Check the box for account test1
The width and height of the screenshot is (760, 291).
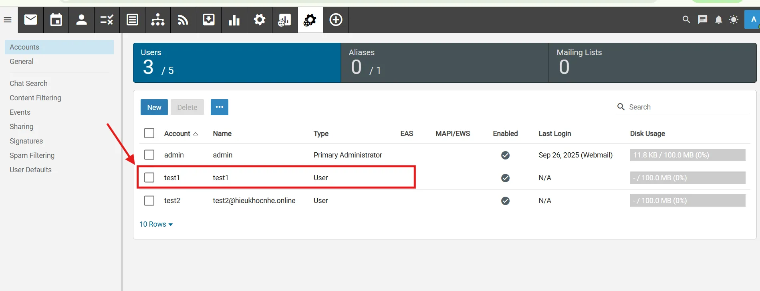(149, 177)
